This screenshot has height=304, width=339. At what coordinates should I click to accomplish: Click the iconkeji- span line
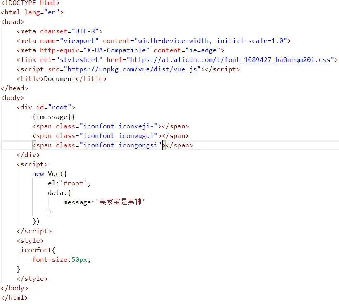pyautogui.click(x=111, y=126)
